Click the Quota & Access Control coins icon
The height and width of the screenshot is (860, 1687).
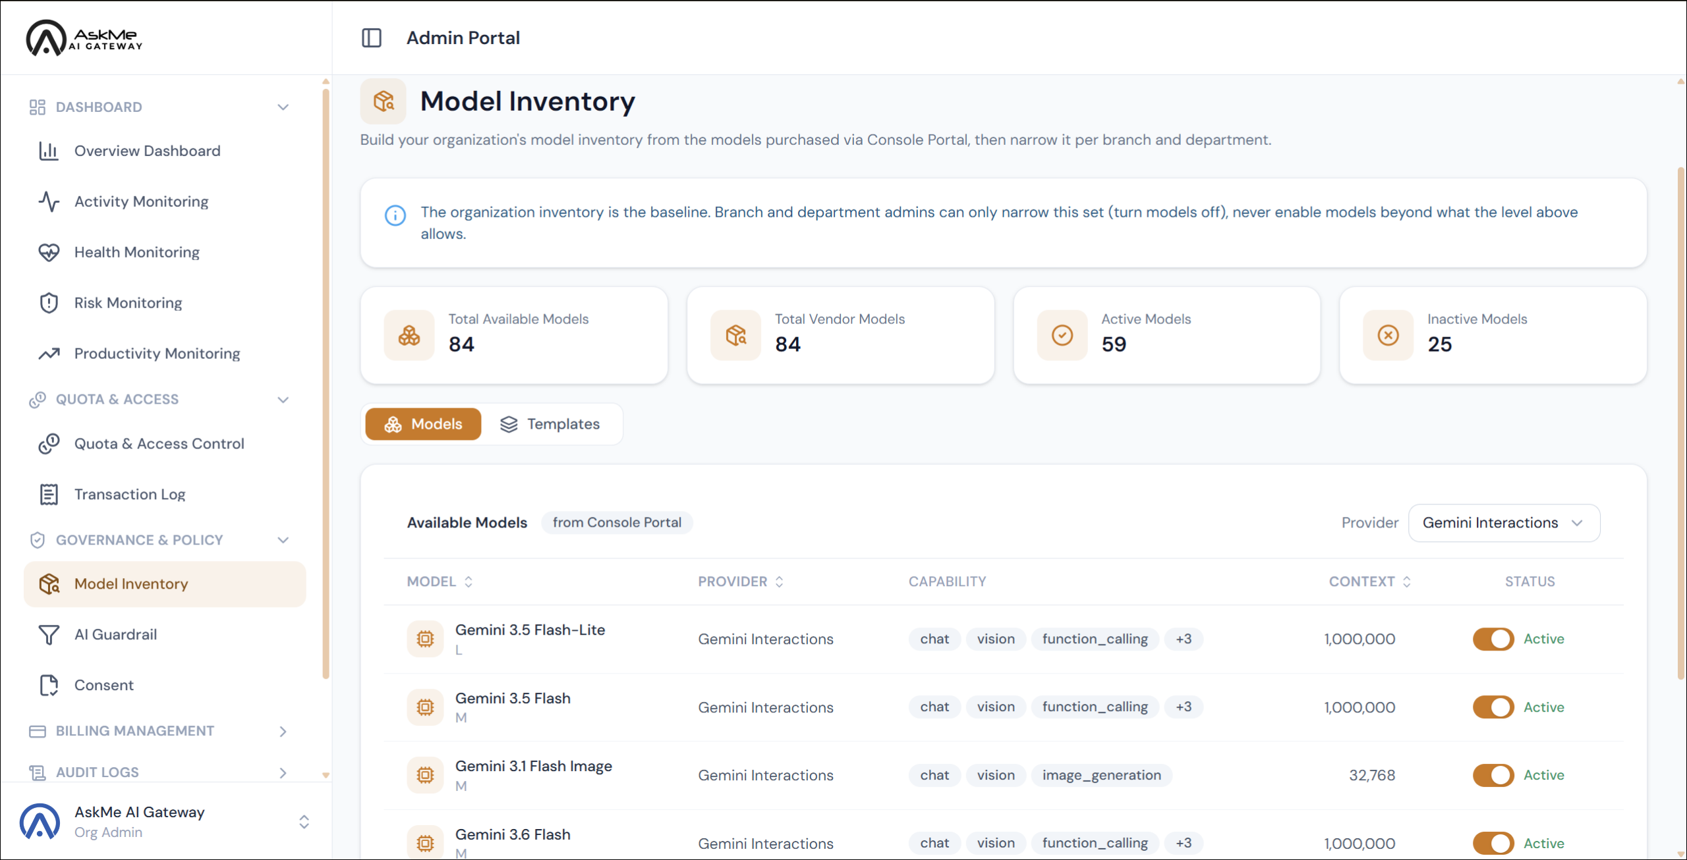click(49, 444)
